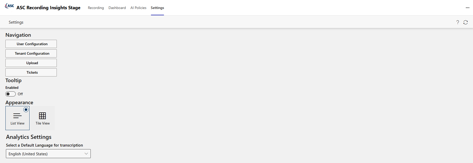
Task: Click the Tooltip heading
Action: tap(13, 80)
